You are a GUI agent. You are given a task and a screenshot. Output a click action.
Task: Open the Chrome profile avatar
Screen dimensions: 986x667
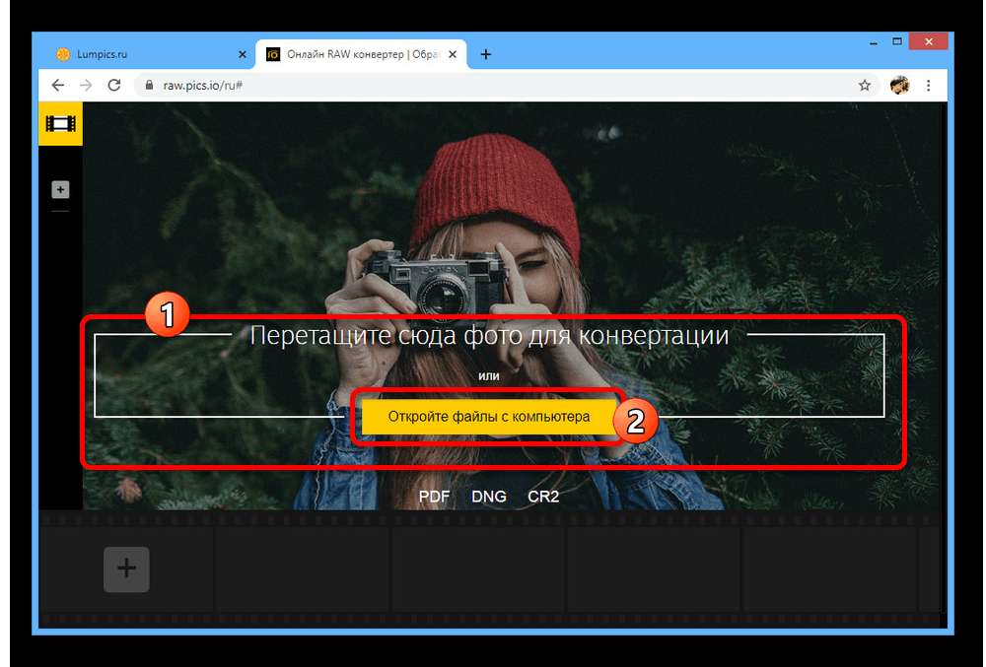click(x=898, y=86)
